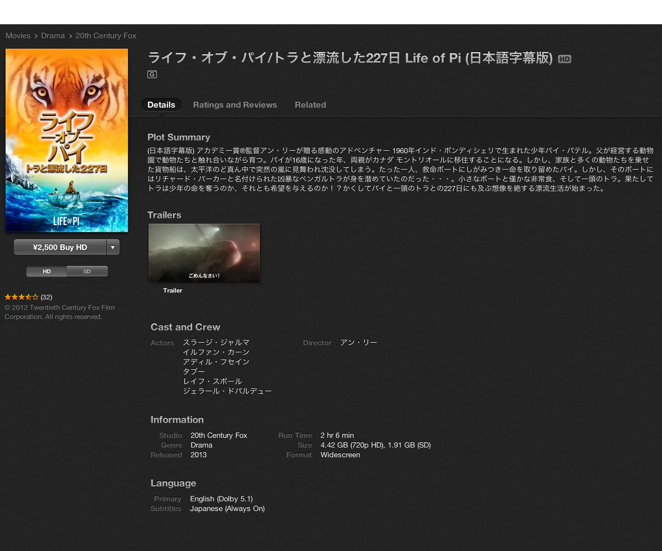
Task: Switch to SD version toggle
Action: tap(87, 271)
